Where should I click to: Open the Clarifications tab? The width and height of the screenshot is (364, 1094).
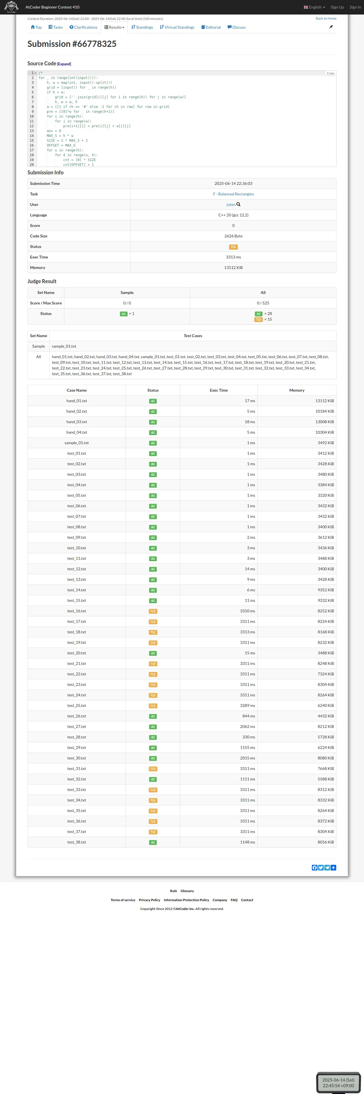[x=83, y=27]
